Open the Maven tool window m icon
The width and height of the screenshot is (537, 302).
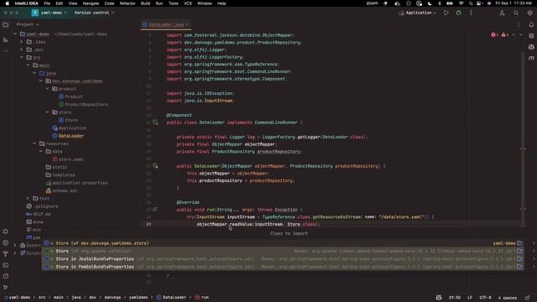531,58
